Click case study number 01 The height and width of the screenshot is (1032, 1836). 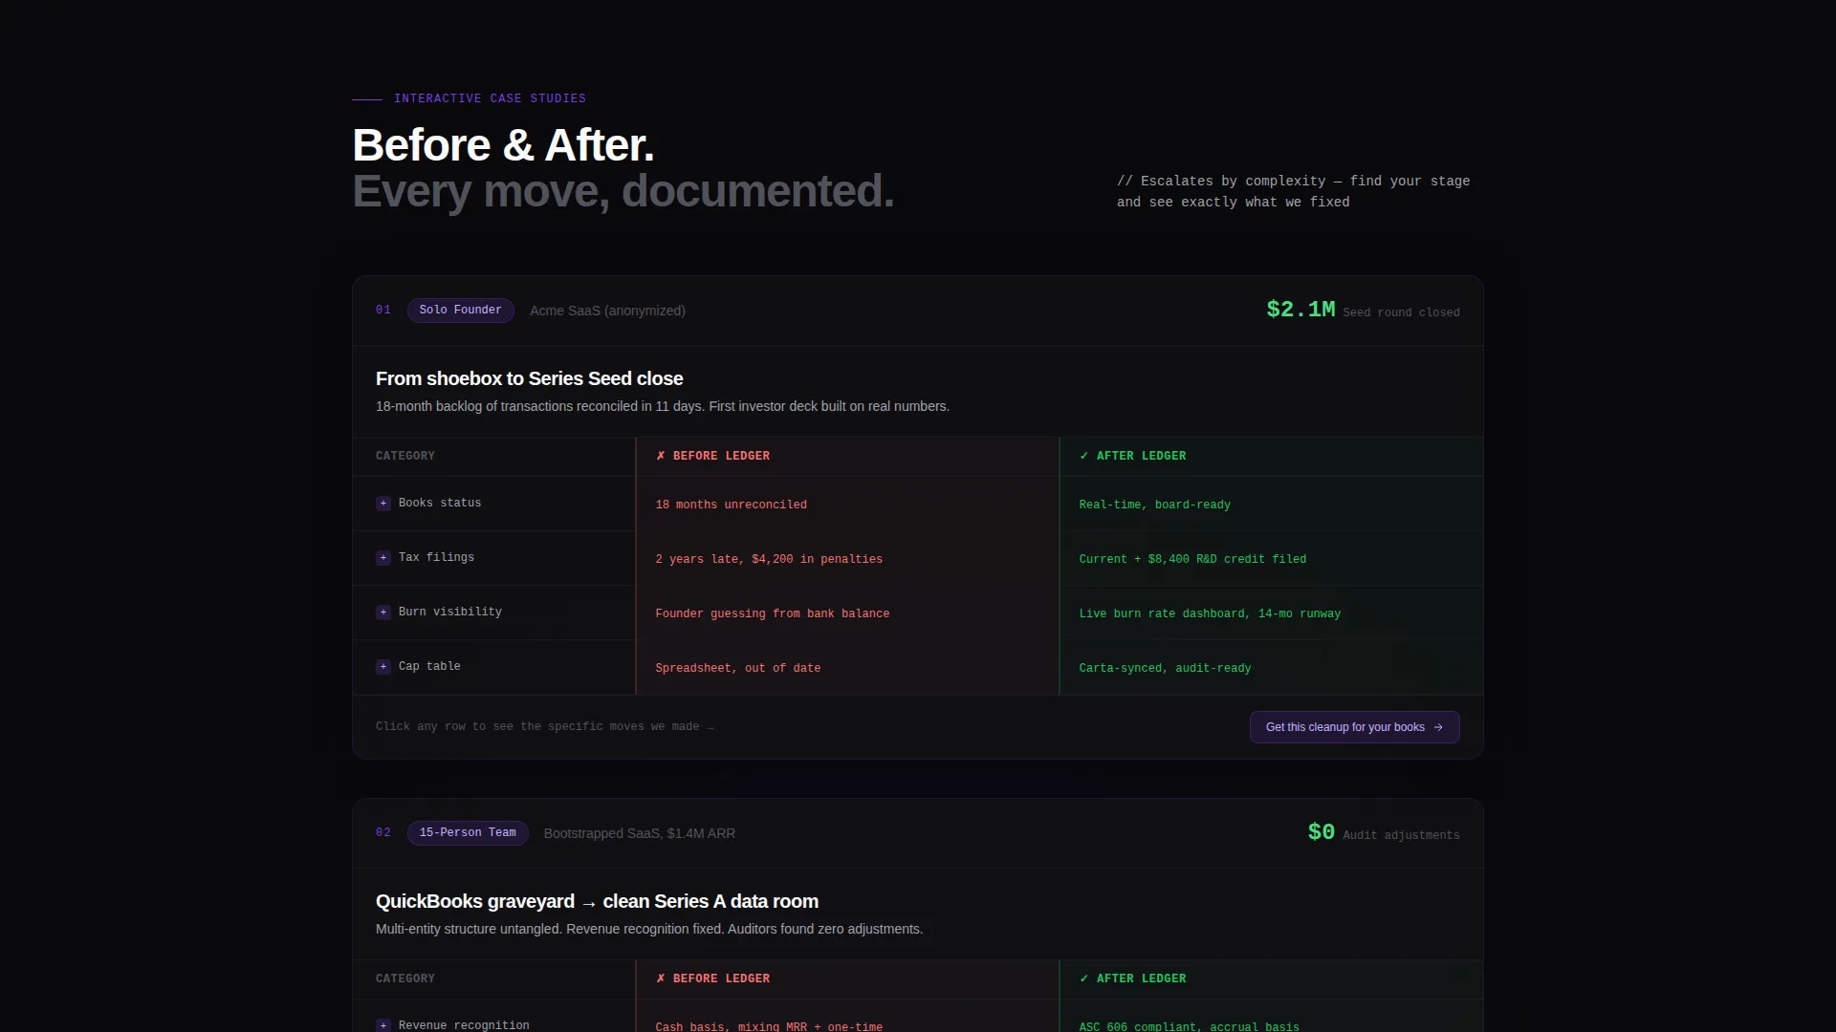pos(382,310)
